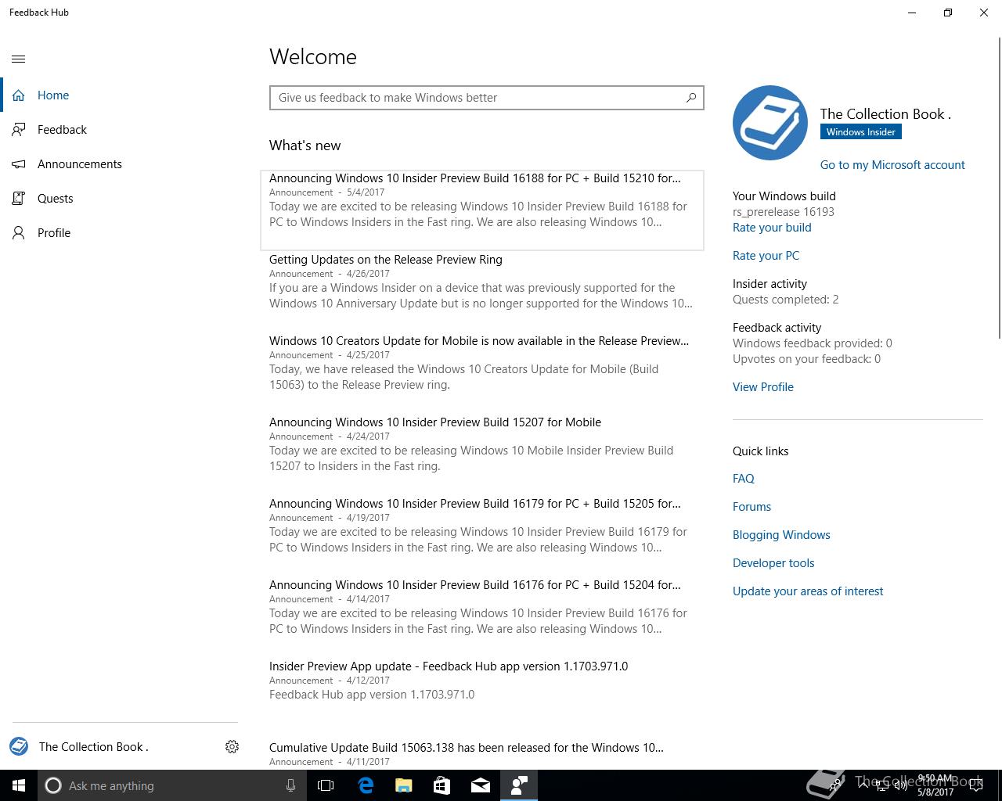The height and width of the screenshot is (801, 1002).
Task: Click Update your areas of interest
Action: pyautogui.click(x=808, y=591)
